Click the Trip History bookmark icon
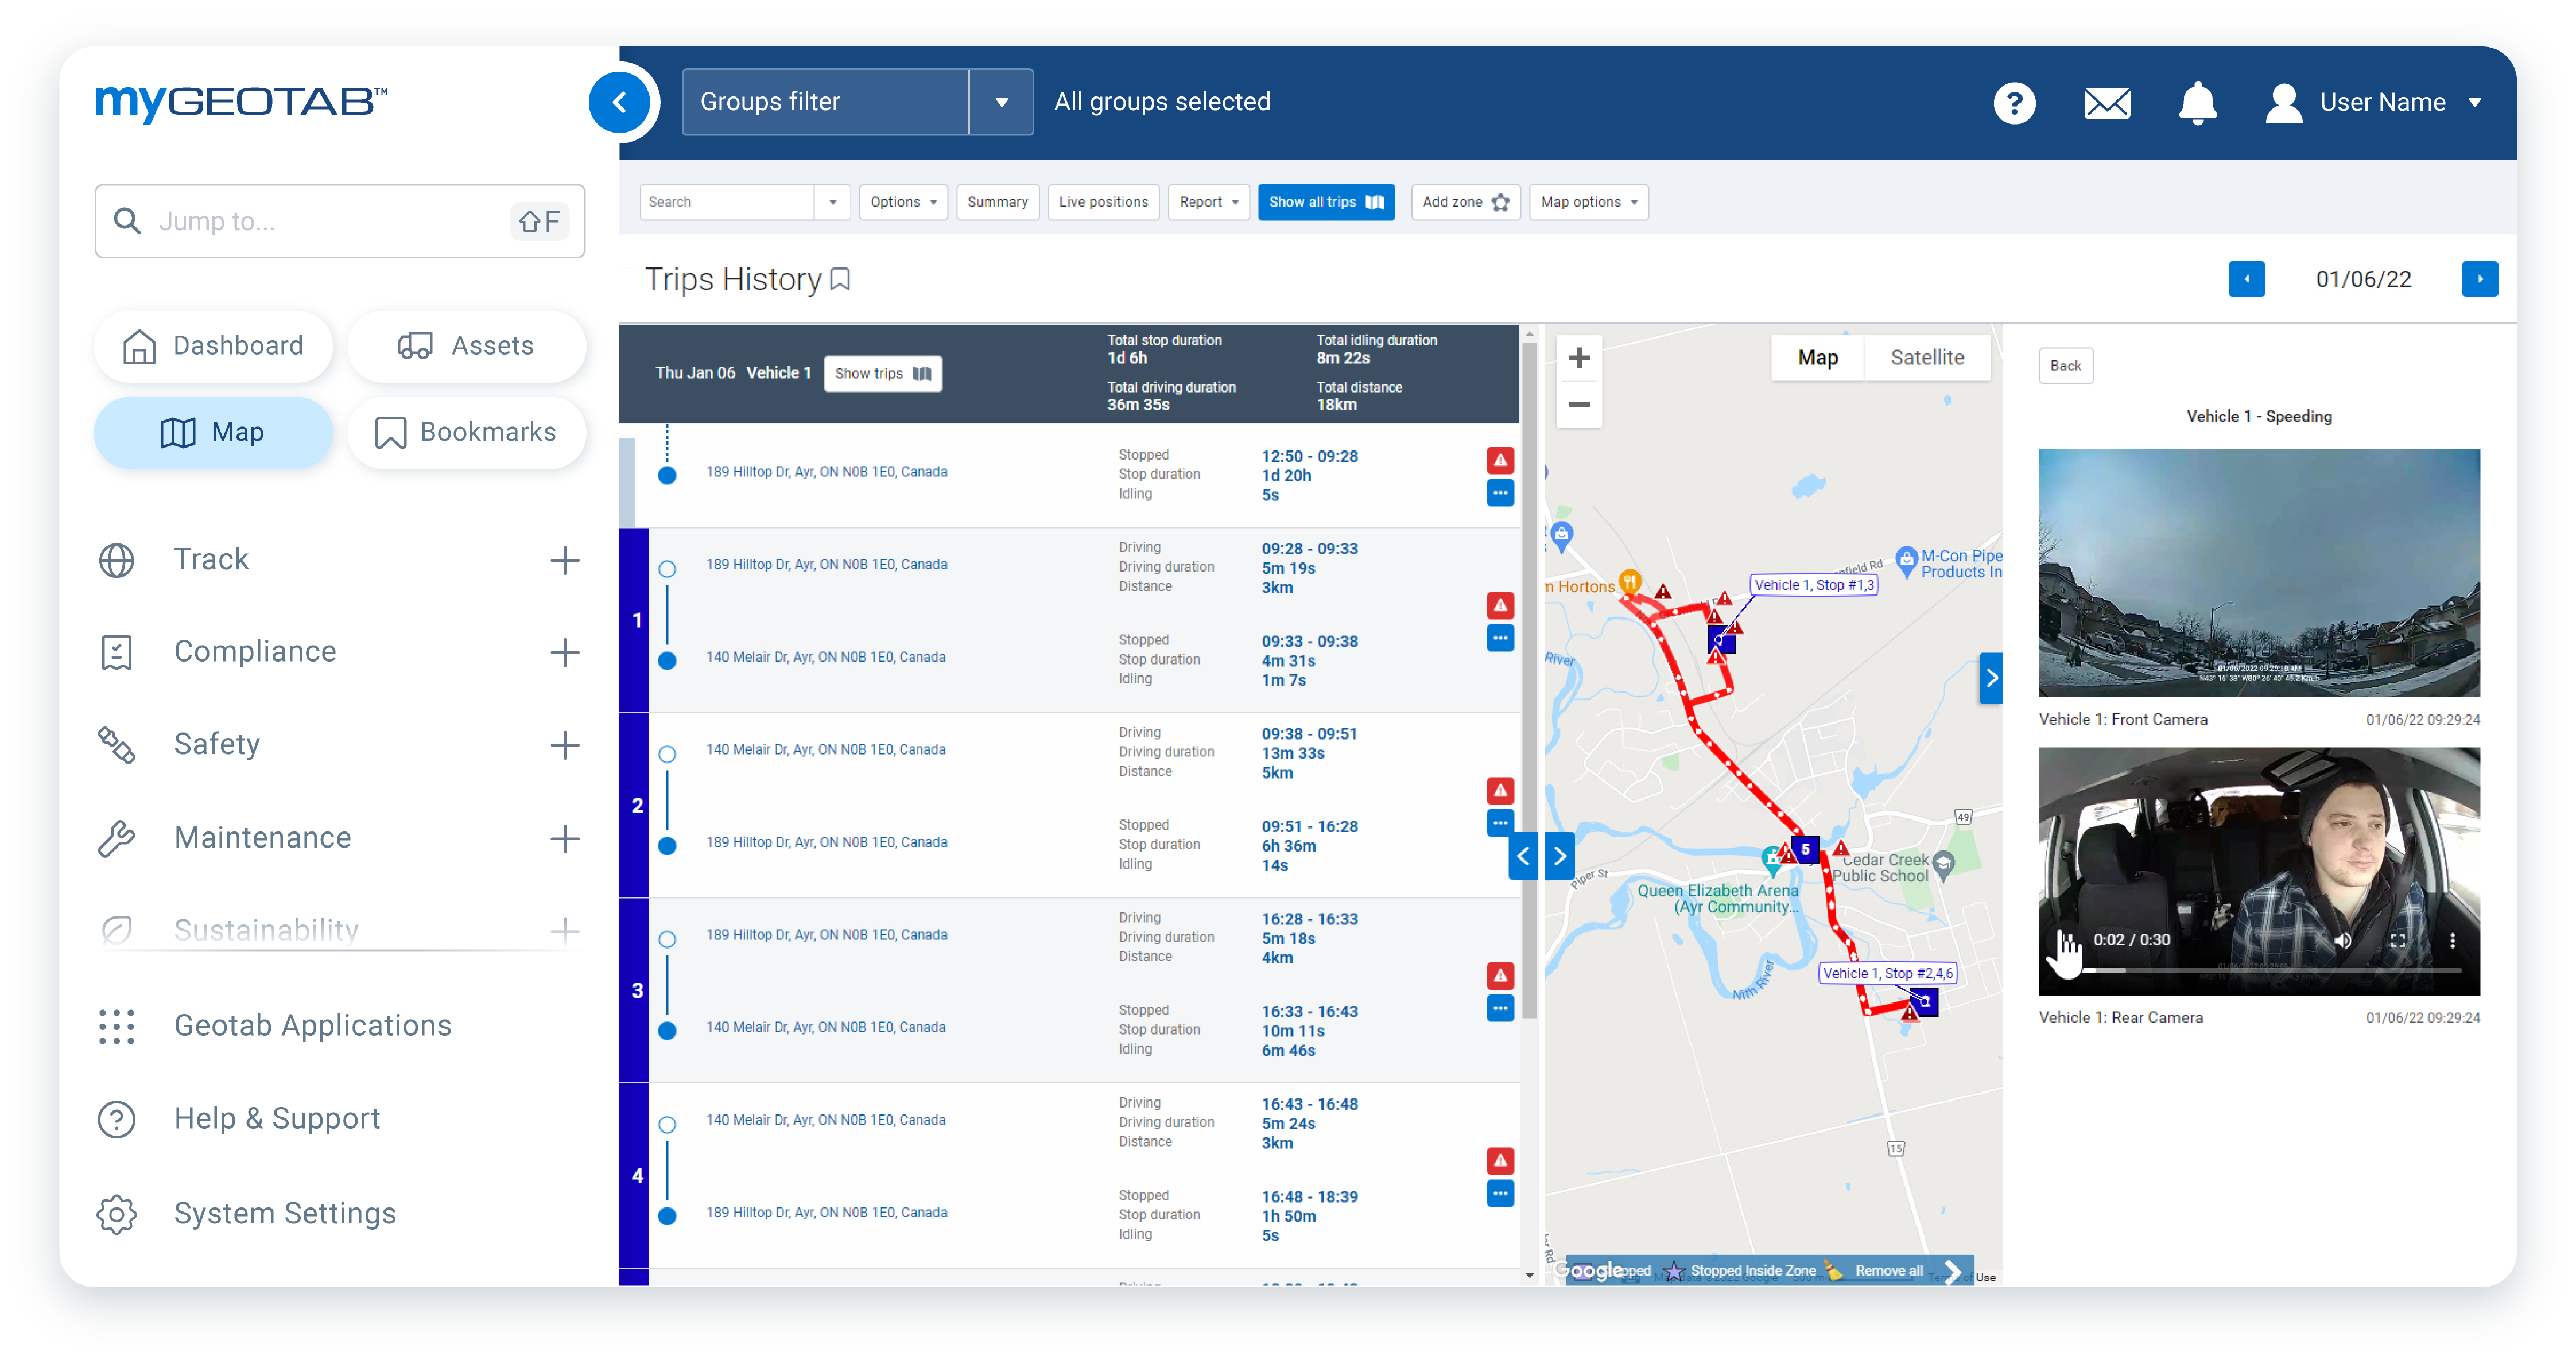The height and width of the screenshot is (1360, 2576). [843, 279]
